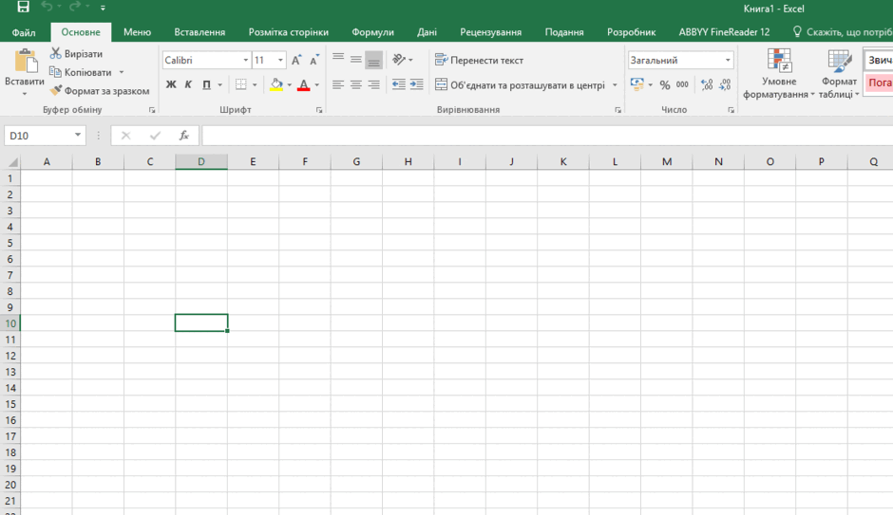Toggle Перенести текст wrap text
Viewport: 893px width, 515px height.
pyautogui.click(x=479, y=60)
